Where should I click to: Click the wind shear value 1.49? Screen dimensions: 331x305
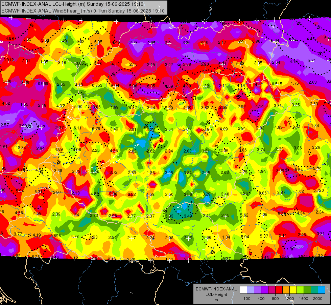(x=63, y=41)
